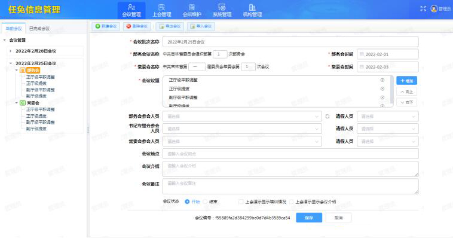Select 常委会 node in the tree
The height and width of the screenshot is (238, 453).
[x=33, y=103]
